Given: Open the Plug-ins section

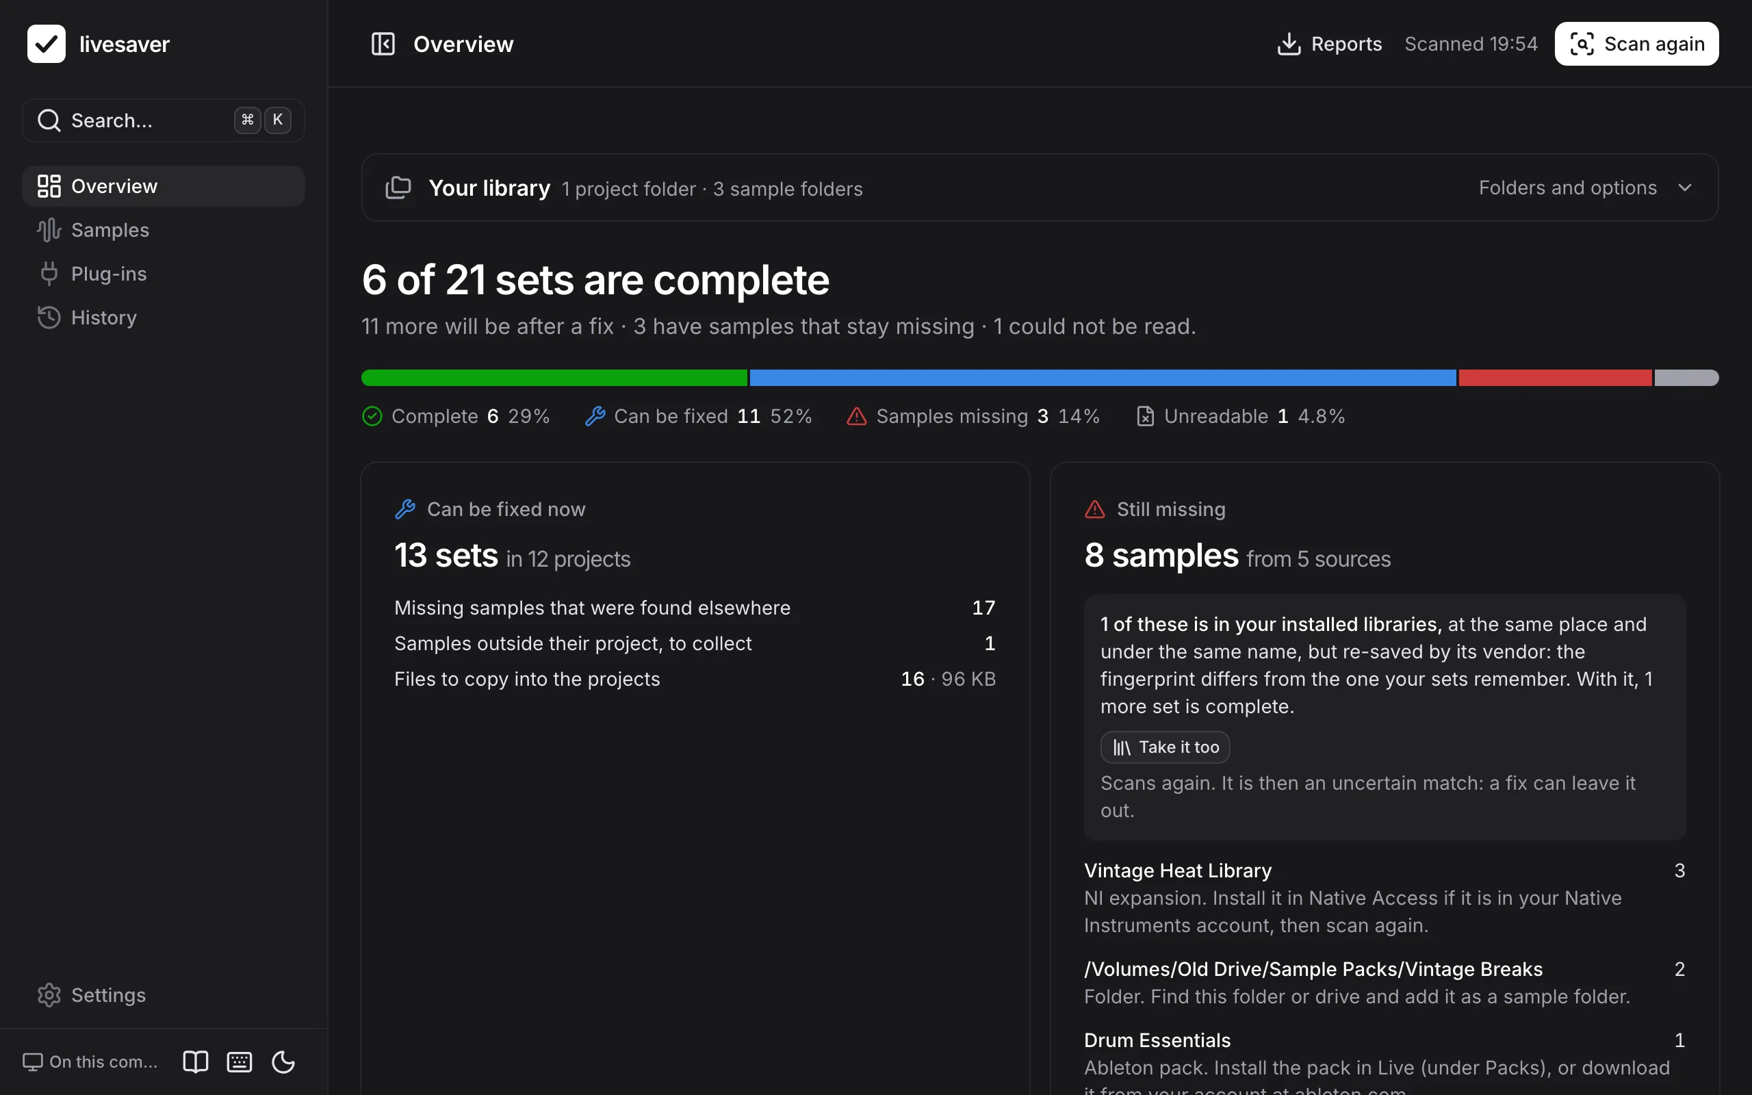Looking at the screenshot, I should click(x=164, y=274).
